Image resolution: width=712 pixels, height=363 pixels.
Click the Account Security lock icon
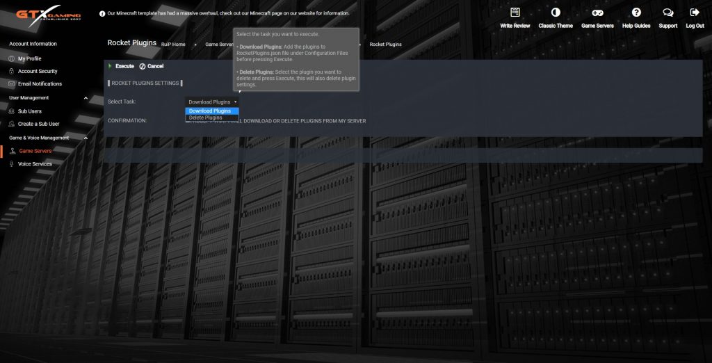pos(12,72)
